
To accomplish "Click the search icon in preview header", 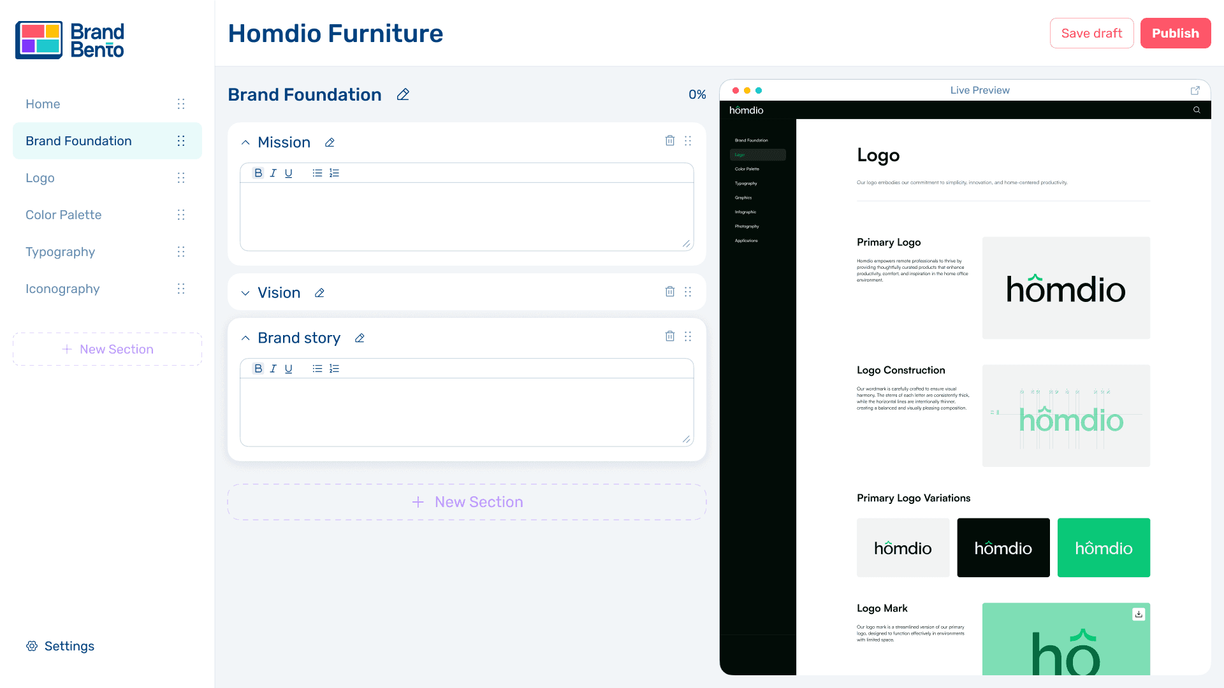I will pyautogui.click(x=1197, y=110).
